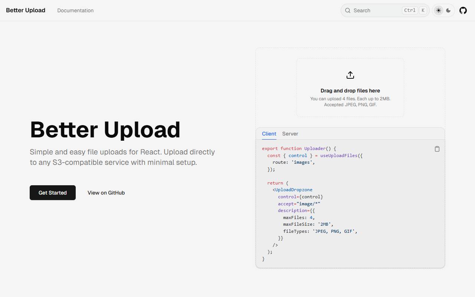The image size is (475, 297).
Task: Click the "fileTypes: 'JPEG, PNG, GIF'," code line
Action: [x=320, y=231]
